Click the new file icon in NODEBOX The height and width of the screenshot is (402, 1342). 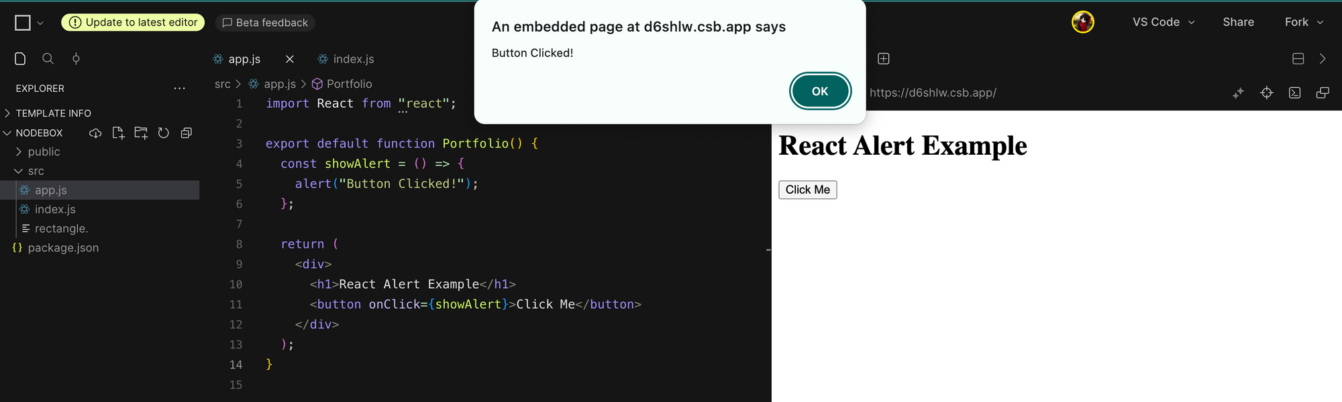click(118, 133)
